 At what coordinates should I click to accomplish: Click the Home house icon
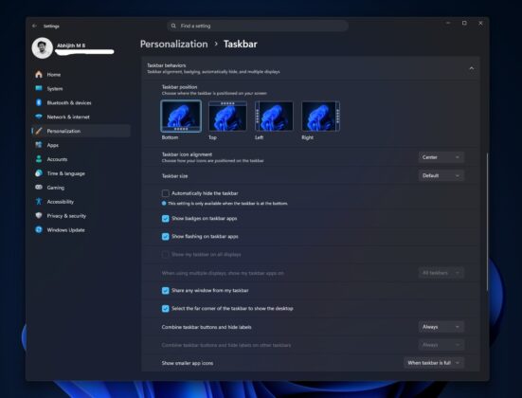pos(39,74)
